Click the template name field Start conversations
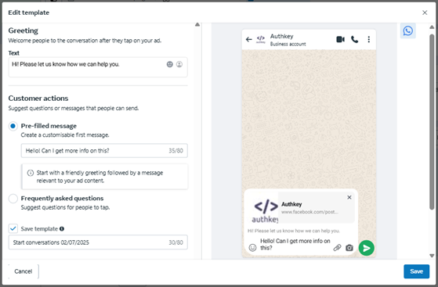Image resolution: width=438 pixels, height=287 pixels. (98, 242)
